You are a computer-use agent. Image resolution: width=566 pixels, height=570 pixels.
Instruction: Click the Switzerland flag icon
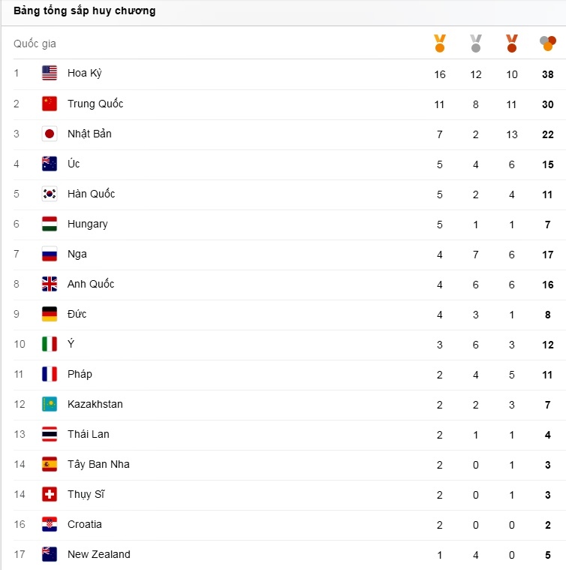(x=50, y=494)
